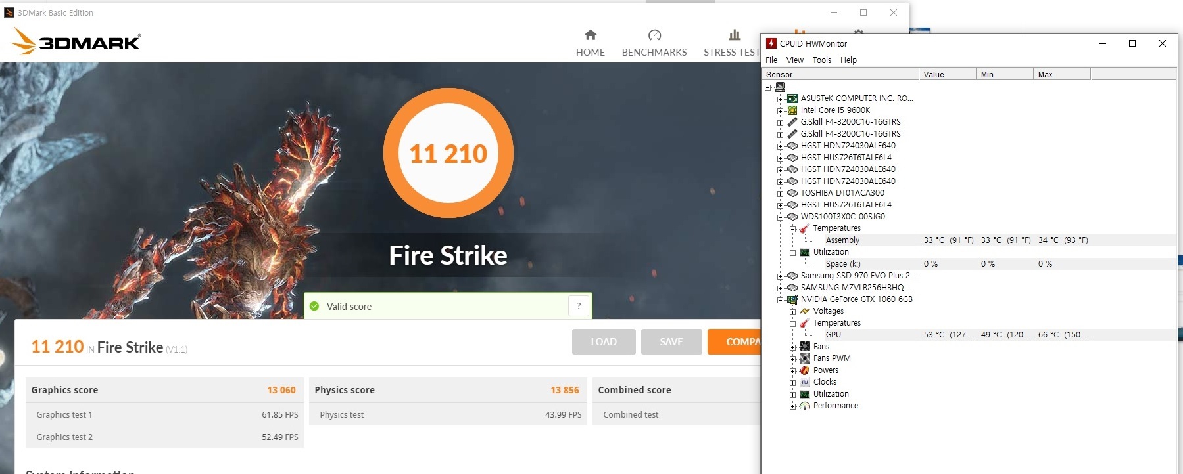This screenshot has height=474, width=1183.
Task: Click the Intel Core i5 9600K CPU icon
Action: [x=792, y=110]
